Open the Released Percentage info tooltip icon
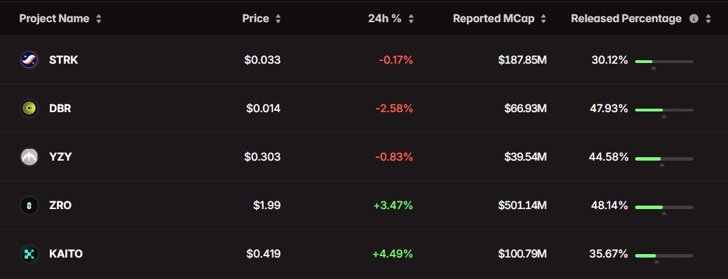The image size is (728, 279). point(693,19)
